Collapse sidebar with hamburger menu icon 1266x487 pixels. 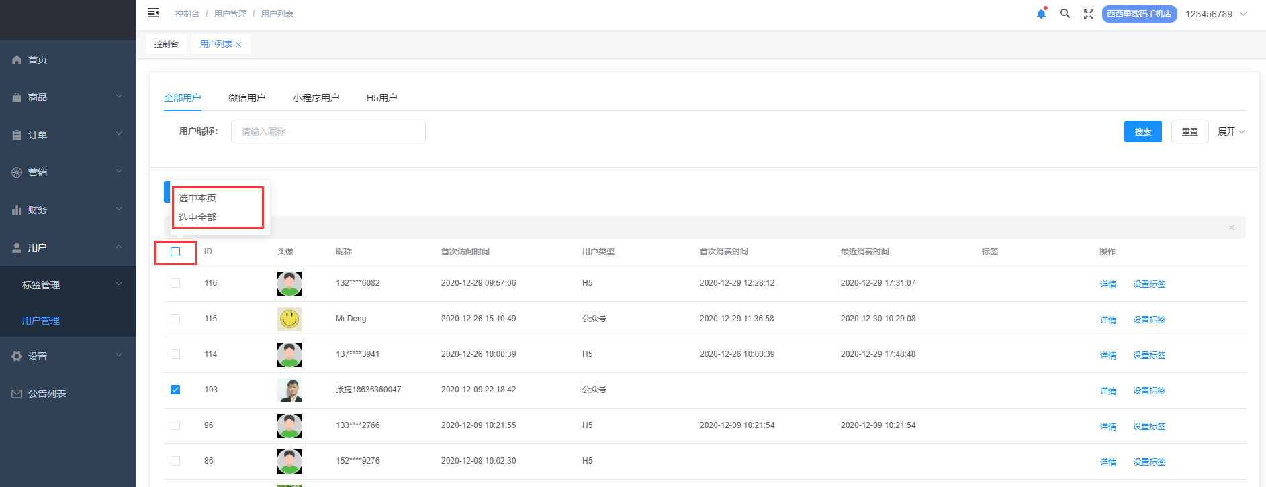point(153,13)
